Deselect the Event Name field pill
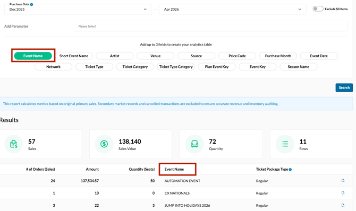The image size is (356, 211). [x=33, y=56]
